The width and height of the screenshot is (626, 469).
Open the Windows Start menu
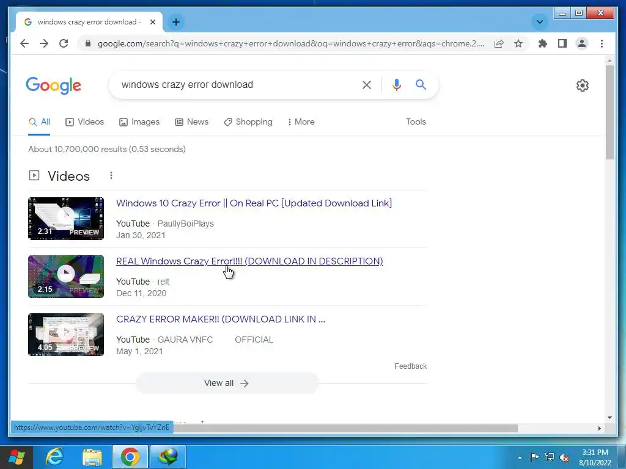click(16, 457)
